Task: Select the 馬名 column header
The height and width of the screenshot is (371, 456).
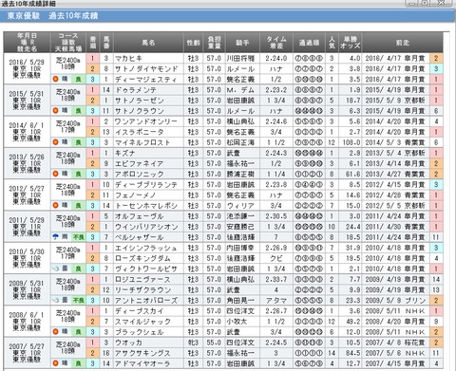Action: click(148, 43)
